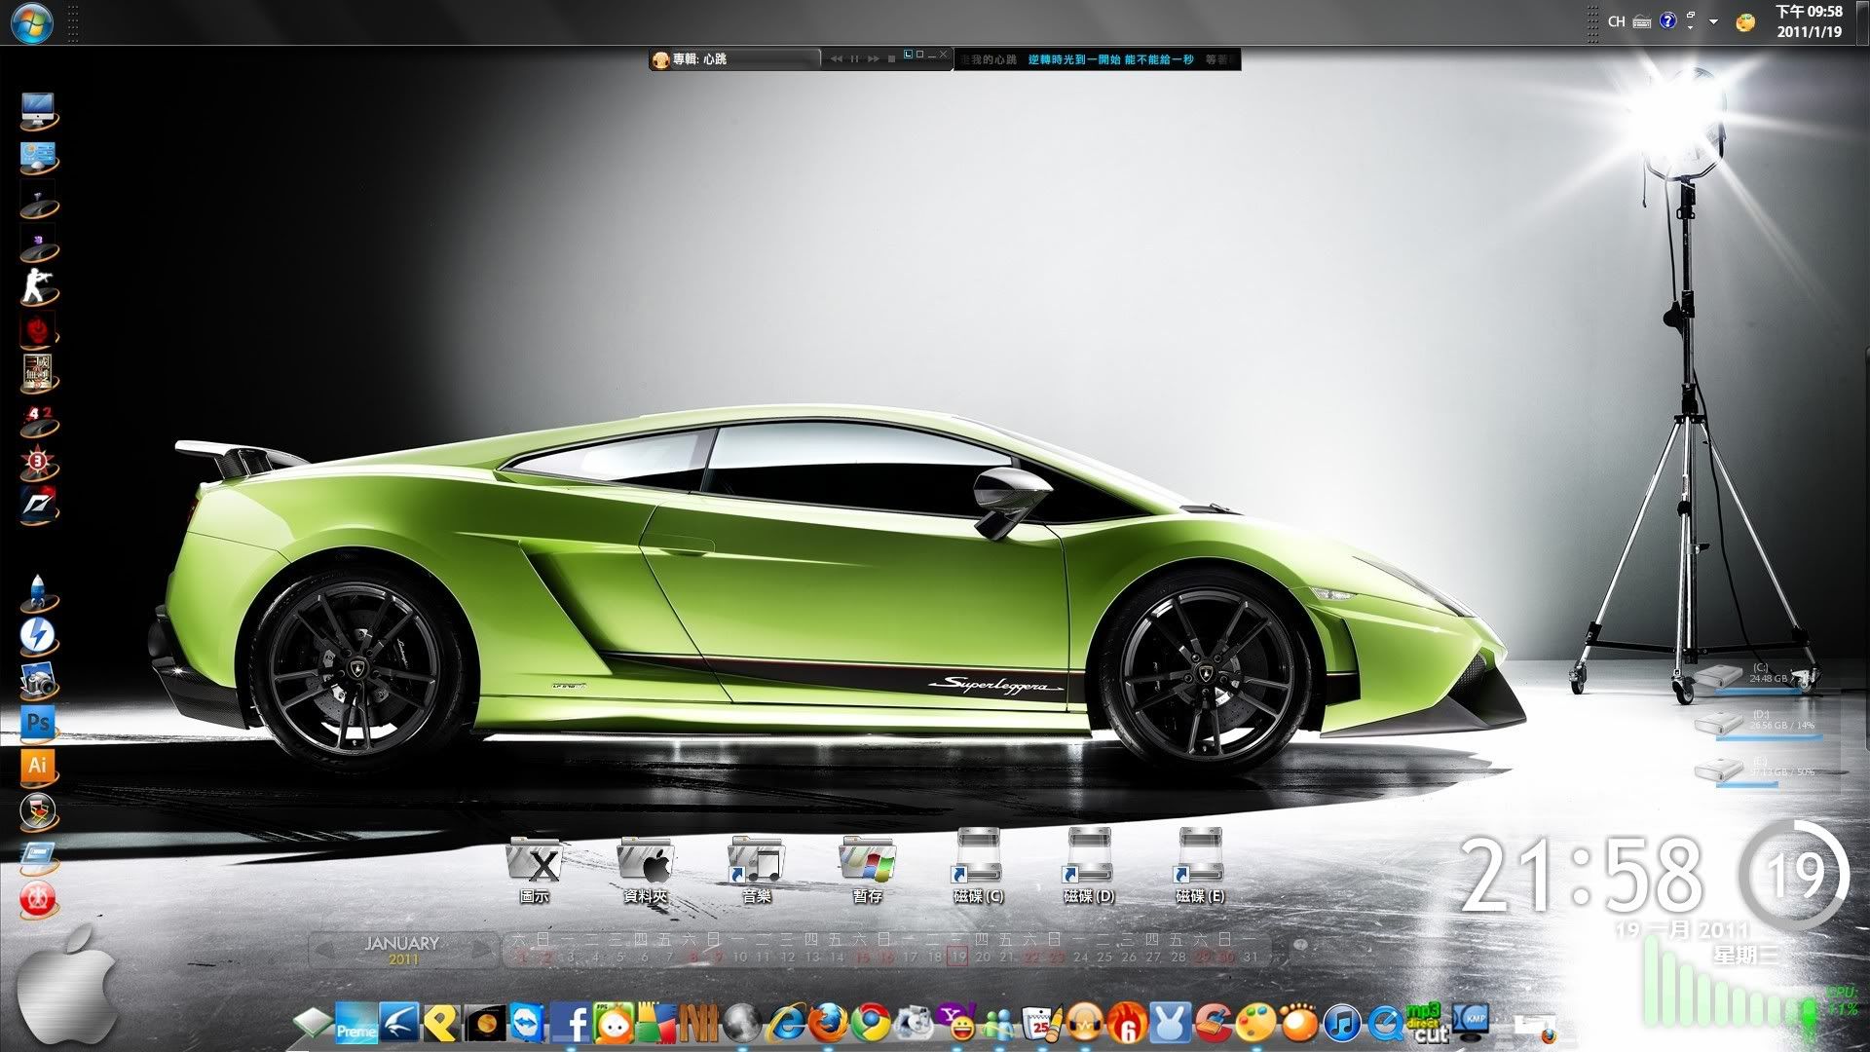
Task: Open QuickTime Player in the dock
Action: 1384,1024
